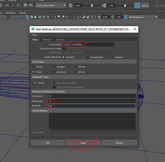Click the 1:1 real size icon
165x162 pixels.
[19, 5]
